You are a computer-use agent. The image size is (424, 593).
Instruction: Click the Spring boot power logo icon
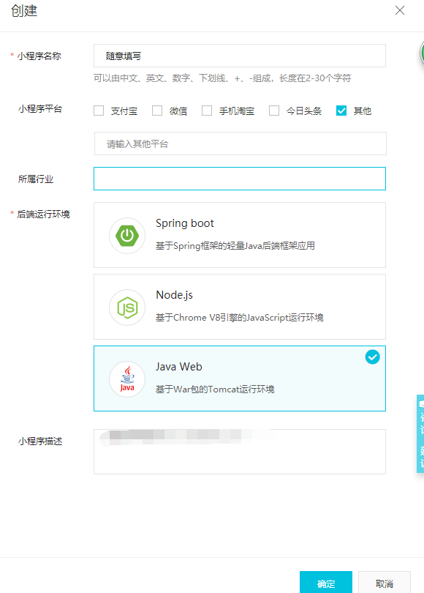127,236
